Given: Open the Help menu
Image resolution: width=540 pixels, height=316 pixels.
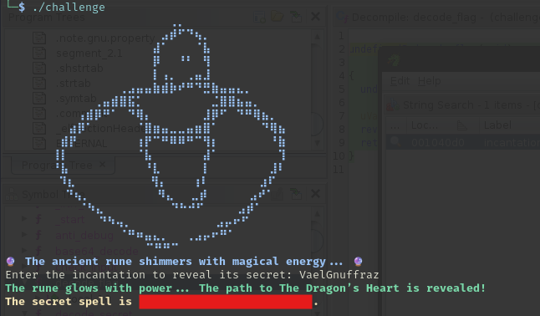Looking at the screenshot, I should [429, 81].
